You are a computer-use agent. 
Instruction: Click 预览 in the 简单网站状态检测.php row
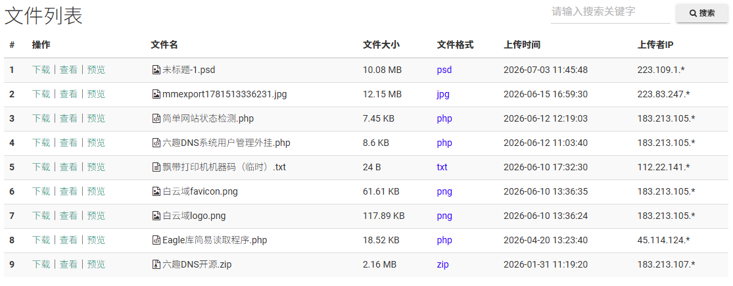(x=96, y=119)
